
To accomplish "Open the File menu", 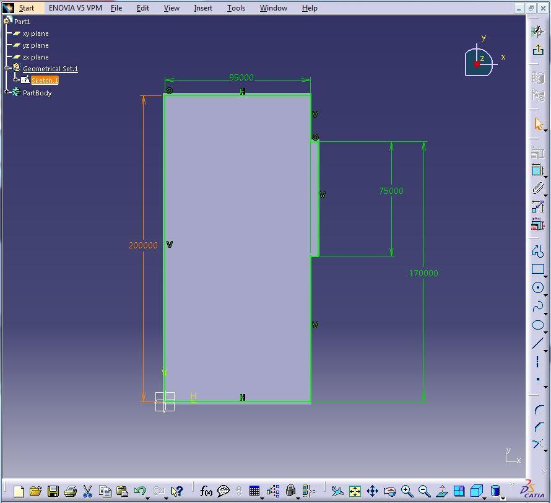I will (x=116, y=7).
